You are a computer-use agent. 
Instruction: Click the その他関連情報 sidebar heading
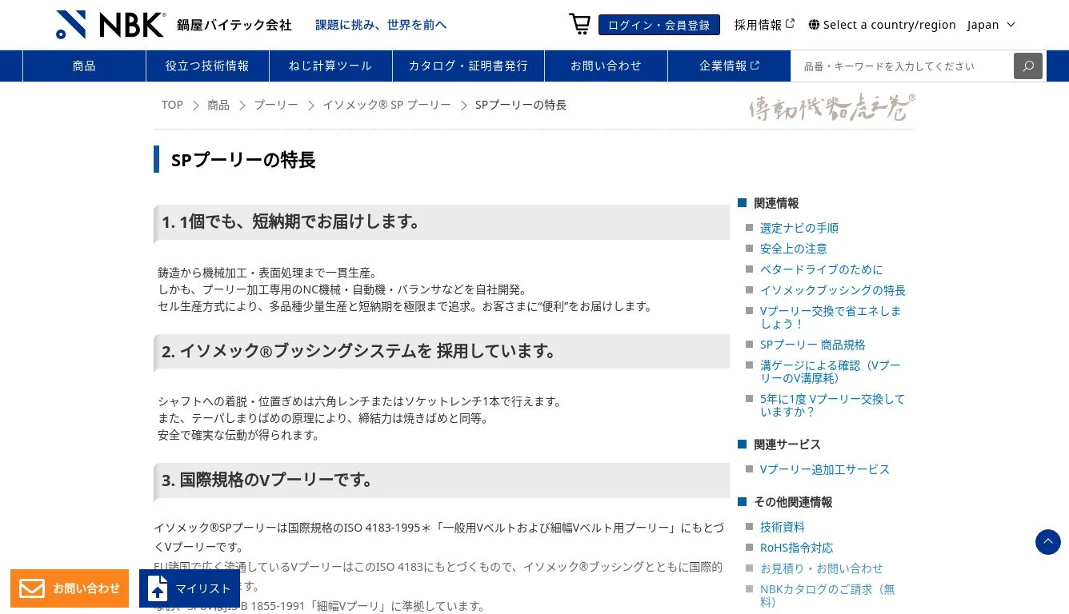point(793,502)
